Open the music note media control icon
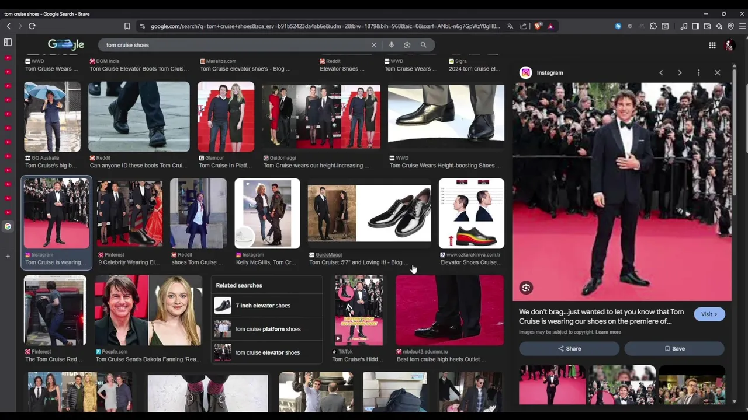 (684, 26)
